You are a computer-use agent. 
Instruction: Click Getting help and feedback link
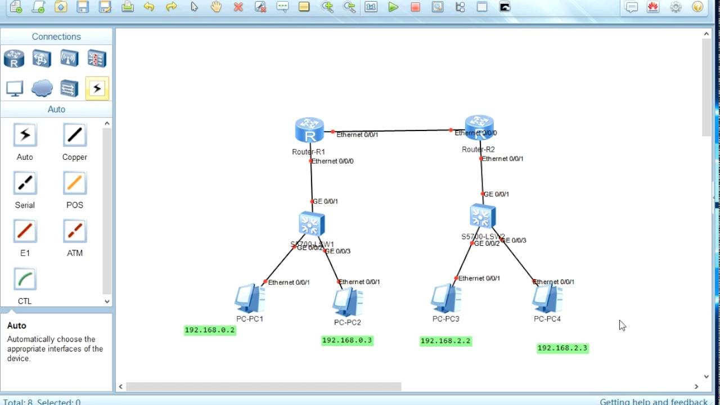point(654,402)
